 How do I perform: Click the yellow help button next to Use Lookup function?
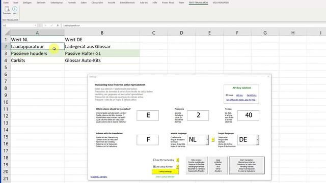click(x=178, y=167)
